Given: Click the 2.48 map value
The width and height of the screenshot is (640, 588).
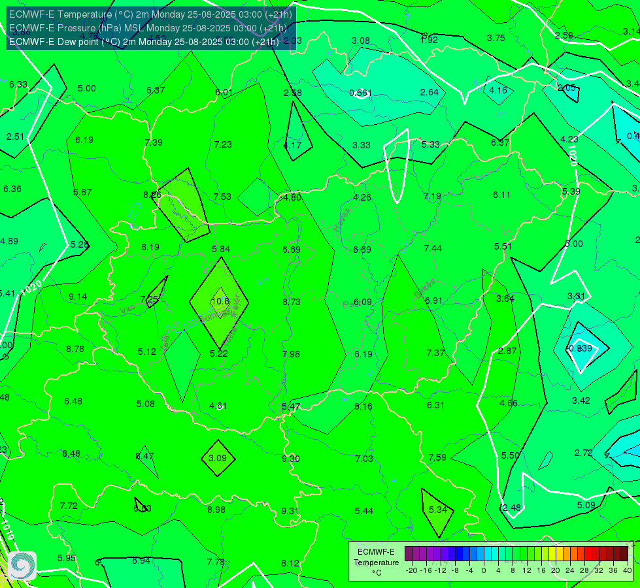Looking at the screenshot, I should pos(511,508).
